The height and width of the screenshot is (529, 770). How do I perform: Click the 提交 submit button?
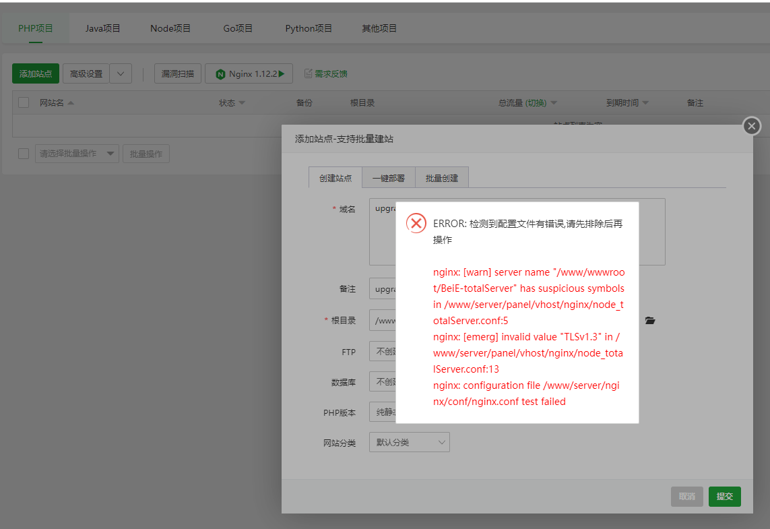point(724,497)
